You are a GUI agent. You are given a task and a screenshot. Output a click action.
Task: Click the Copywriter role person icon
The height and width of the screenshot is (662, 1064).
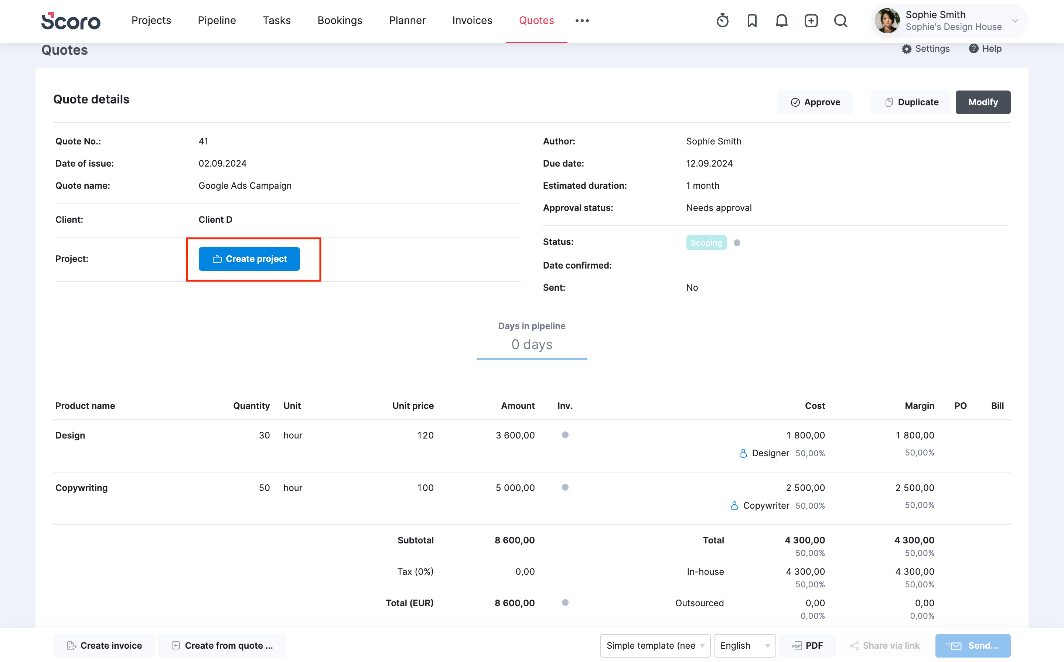(x=734, y=506)
